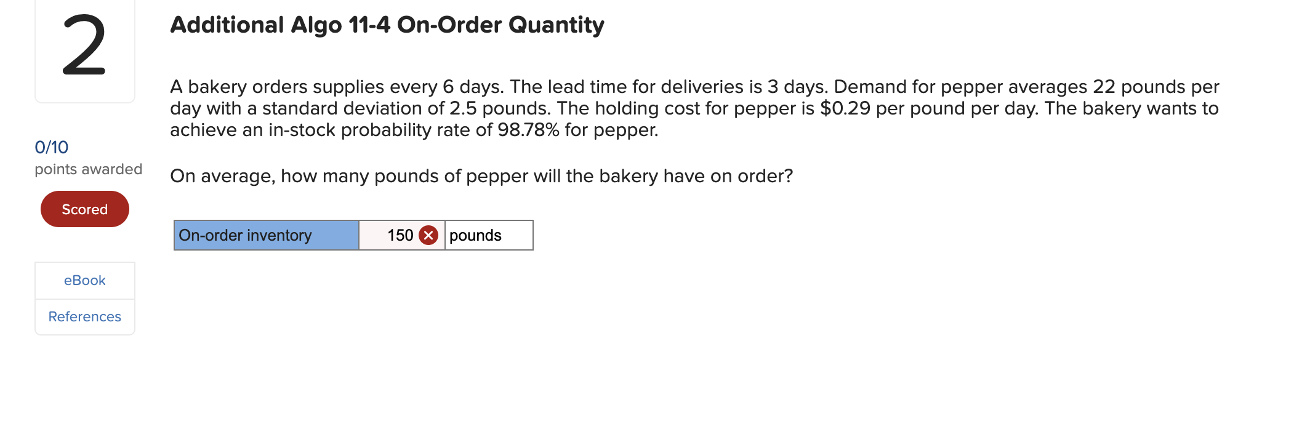Select the numbered question panel icon
The image size is (1294, 426).
84,52
